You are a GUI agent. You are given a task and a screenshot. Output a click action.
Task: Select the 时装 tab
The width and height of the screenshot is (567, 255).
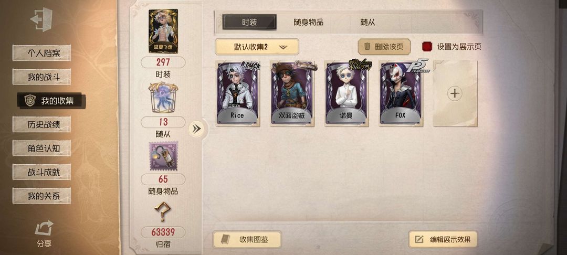[249, 22]
